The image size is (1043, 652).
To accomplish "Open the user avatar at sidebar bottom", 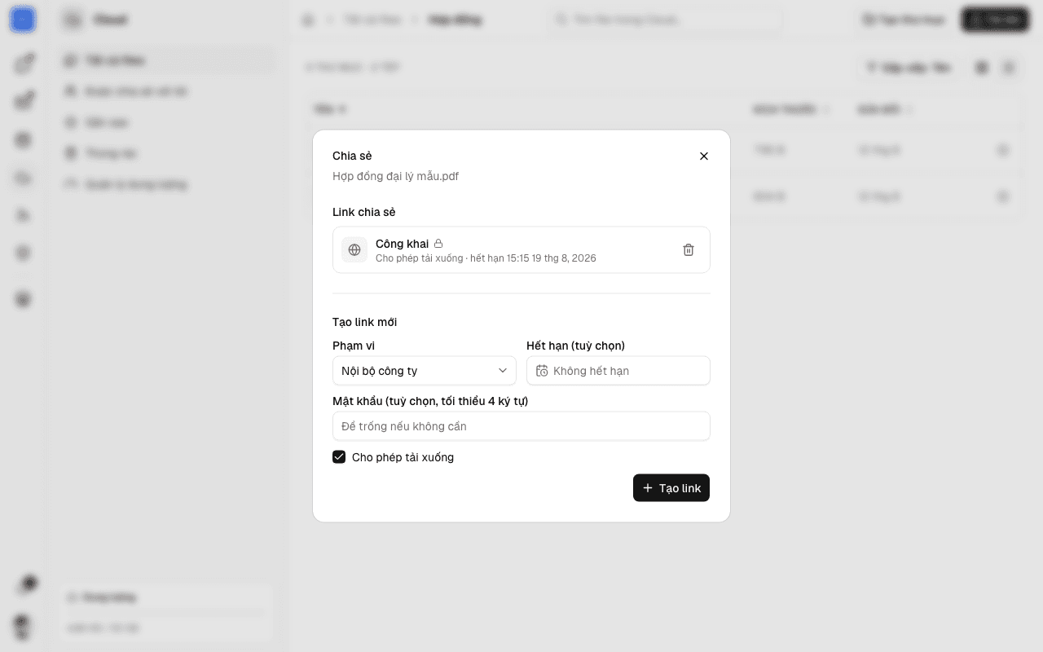I will tap(23, 627).
